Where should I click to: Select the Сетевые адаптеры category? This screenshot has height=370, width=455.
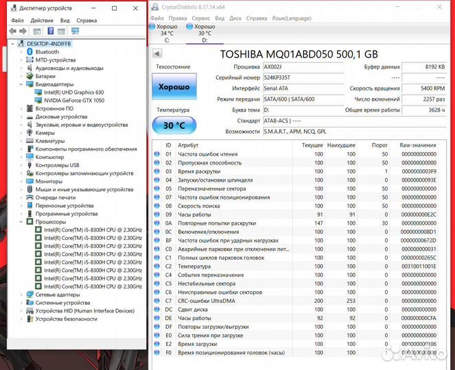click(x=58, y=295)
